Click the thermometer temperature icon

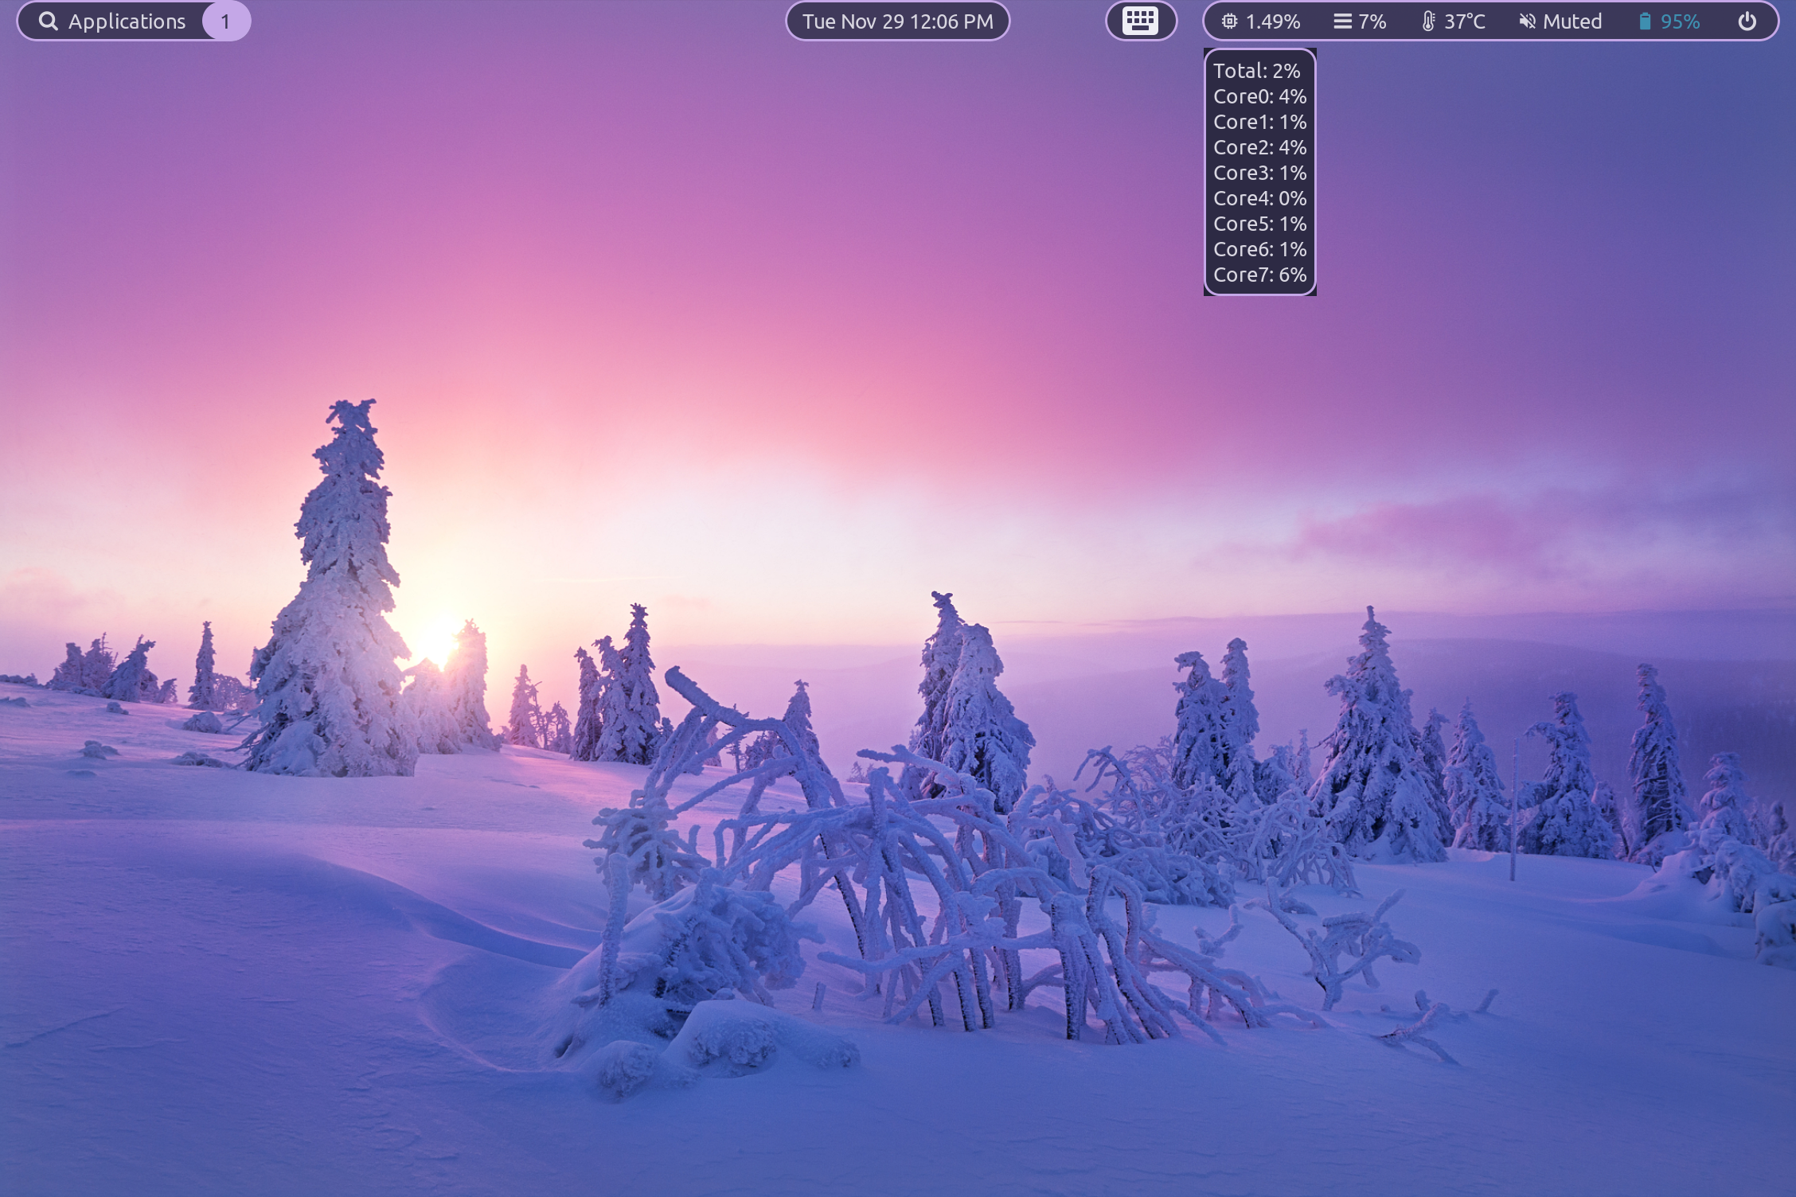pyautogui.click(x=1429, y=21)
